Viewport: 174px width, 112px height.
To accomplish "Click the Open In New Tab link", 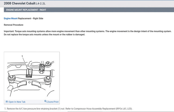I will (x=17, y=102).
